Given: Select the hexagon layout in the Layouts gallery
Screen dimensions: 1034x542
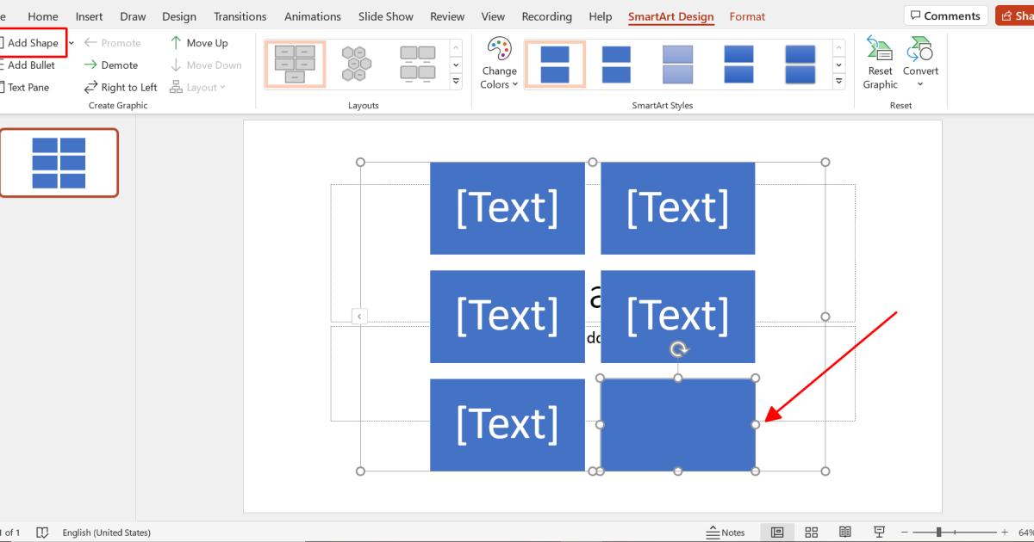Looking at the screenshot, I should pos(356,64).
